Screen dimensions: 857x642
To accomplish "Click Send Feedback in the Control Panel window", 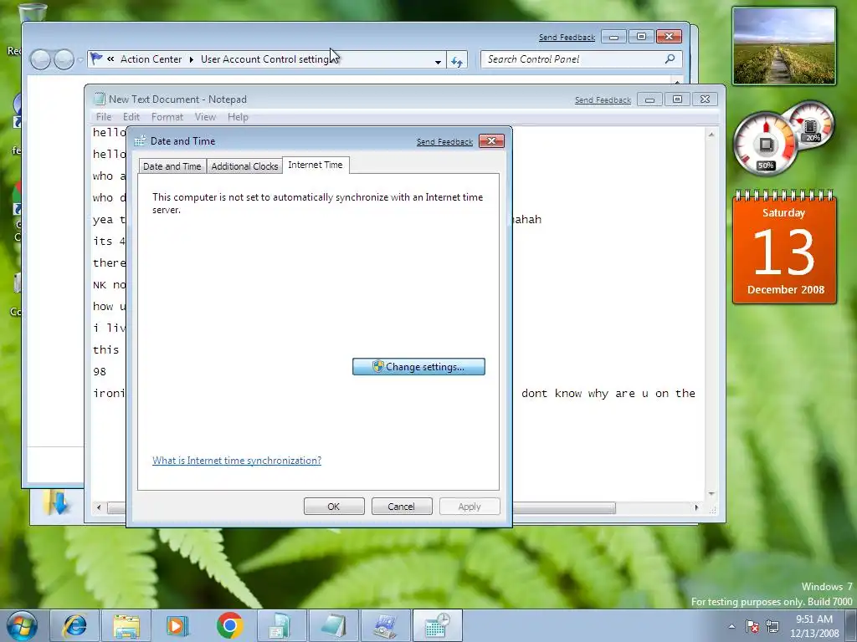I will pos(567,38).
